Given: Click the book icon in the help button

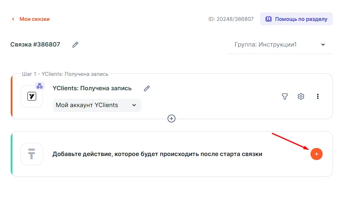Looking at the screenshot, I should 269,19.
